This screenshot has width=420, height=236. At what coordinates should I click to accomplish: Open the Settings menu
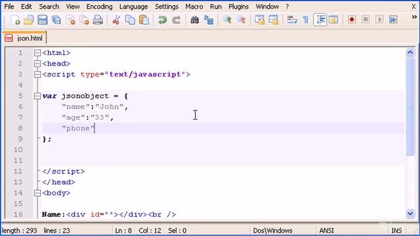(167, 7)
